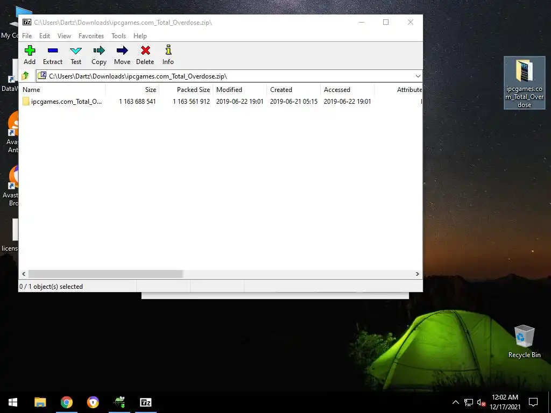The height and width of the screenshot is (413, 551).
Task: Open the network status tray icon
Action: (x=469, y=402)
